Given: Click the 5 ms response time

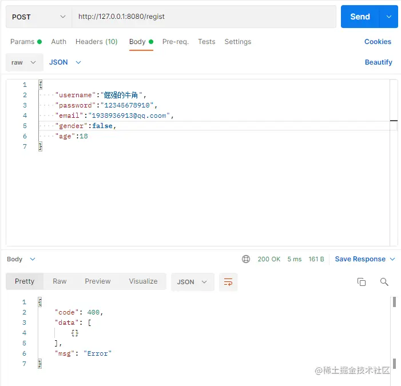Looking at the screenshot, I should pyautogui.click(x=295, y=259).
